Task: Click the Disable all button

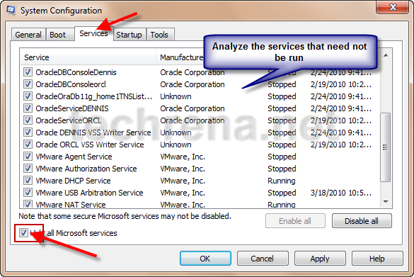Action: coord(362,221)
